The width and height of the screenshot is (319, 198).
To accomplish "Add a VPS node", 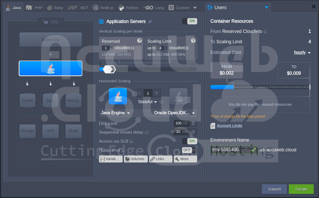I will 50,131.
